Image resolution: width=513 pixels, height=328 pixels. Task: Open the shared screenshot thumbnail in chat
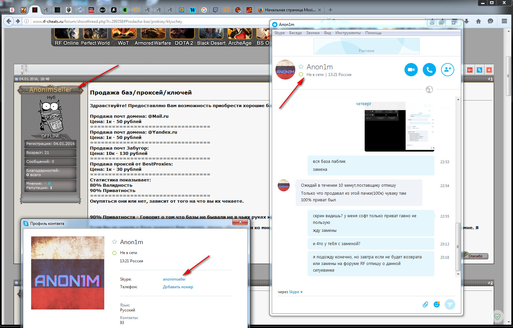(x=400, y=127)
